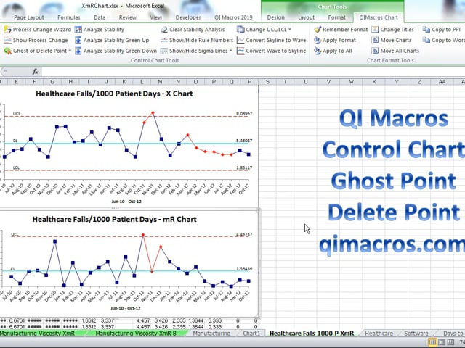The width and height of the screenshot is (465, 348).
Task: Expand the Name Box dropdown
Action: pos(5,71)
